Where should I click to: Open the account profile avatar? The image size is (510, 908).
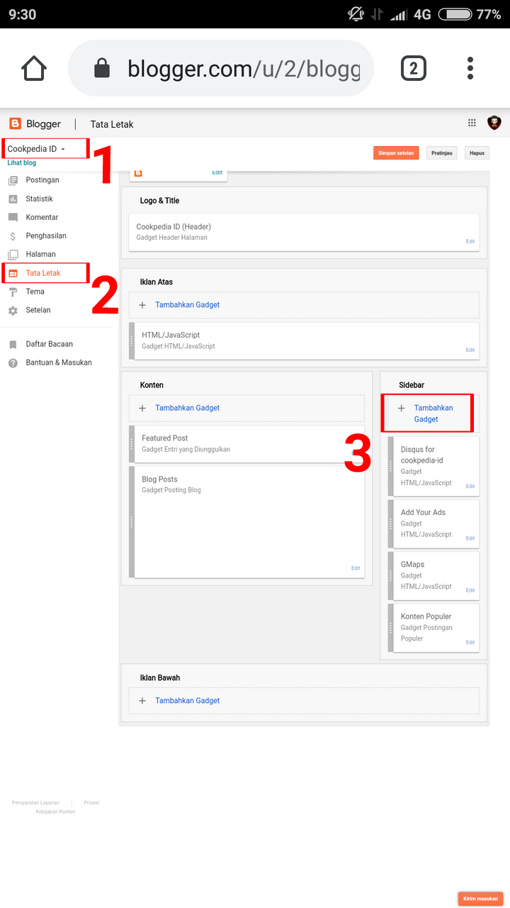494,123
